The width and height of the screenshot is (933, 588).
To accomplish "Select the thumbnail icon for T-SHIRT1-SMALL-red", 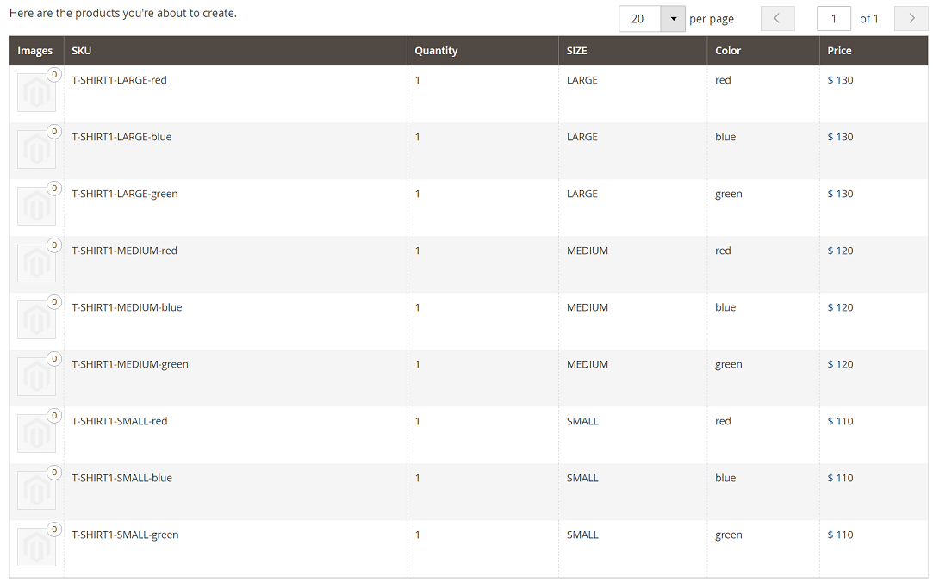I will click(x=35, y=433).
